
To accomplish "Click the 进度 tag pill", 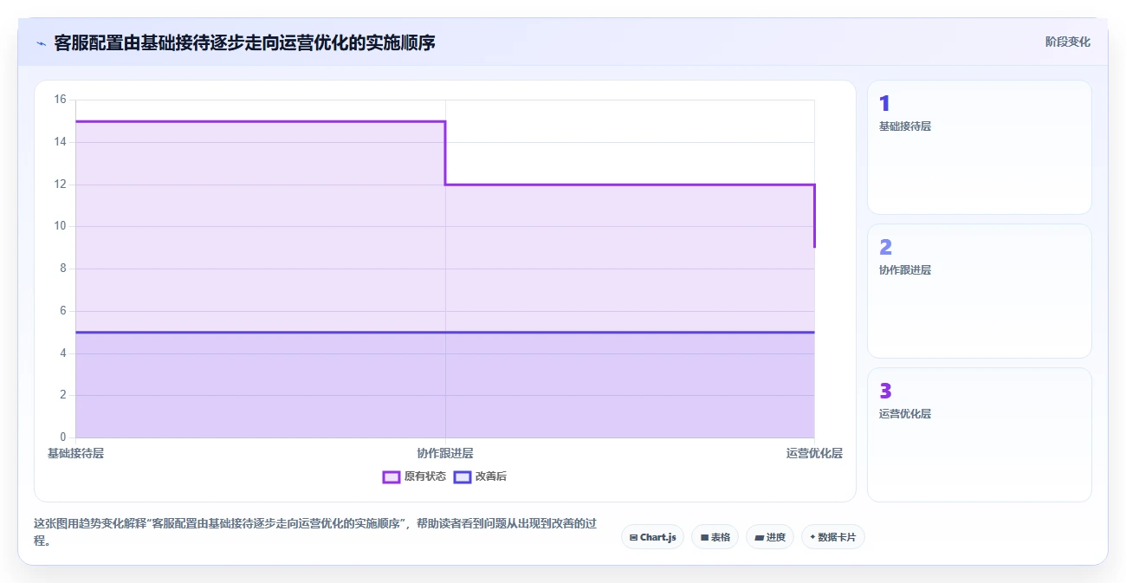I will click(769, 537).
